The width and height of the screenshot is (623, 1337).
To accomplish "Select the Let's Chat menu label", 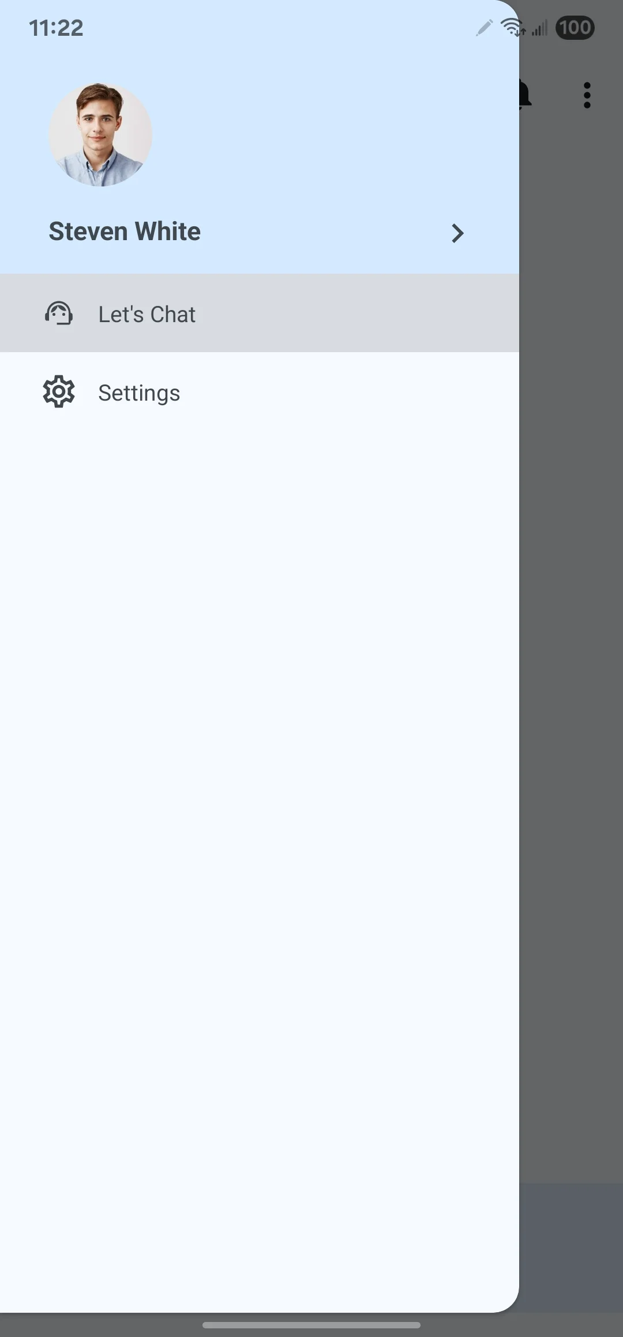I will 147,314.
